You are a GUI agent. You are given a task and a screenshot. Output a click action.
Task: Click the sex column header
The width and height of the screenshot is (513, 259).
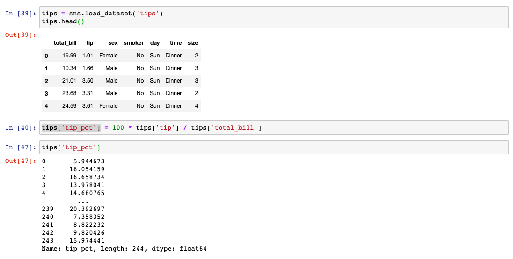pyautogui.click(x=113, y=43)
